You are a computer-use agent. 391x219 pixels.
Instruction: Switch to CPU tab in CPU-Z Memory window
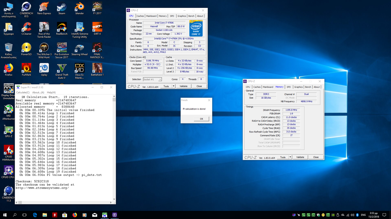[x=248, y=87]
